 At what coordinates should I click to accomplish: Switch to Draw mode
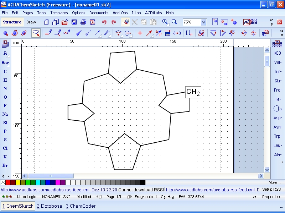click(31, 22)
